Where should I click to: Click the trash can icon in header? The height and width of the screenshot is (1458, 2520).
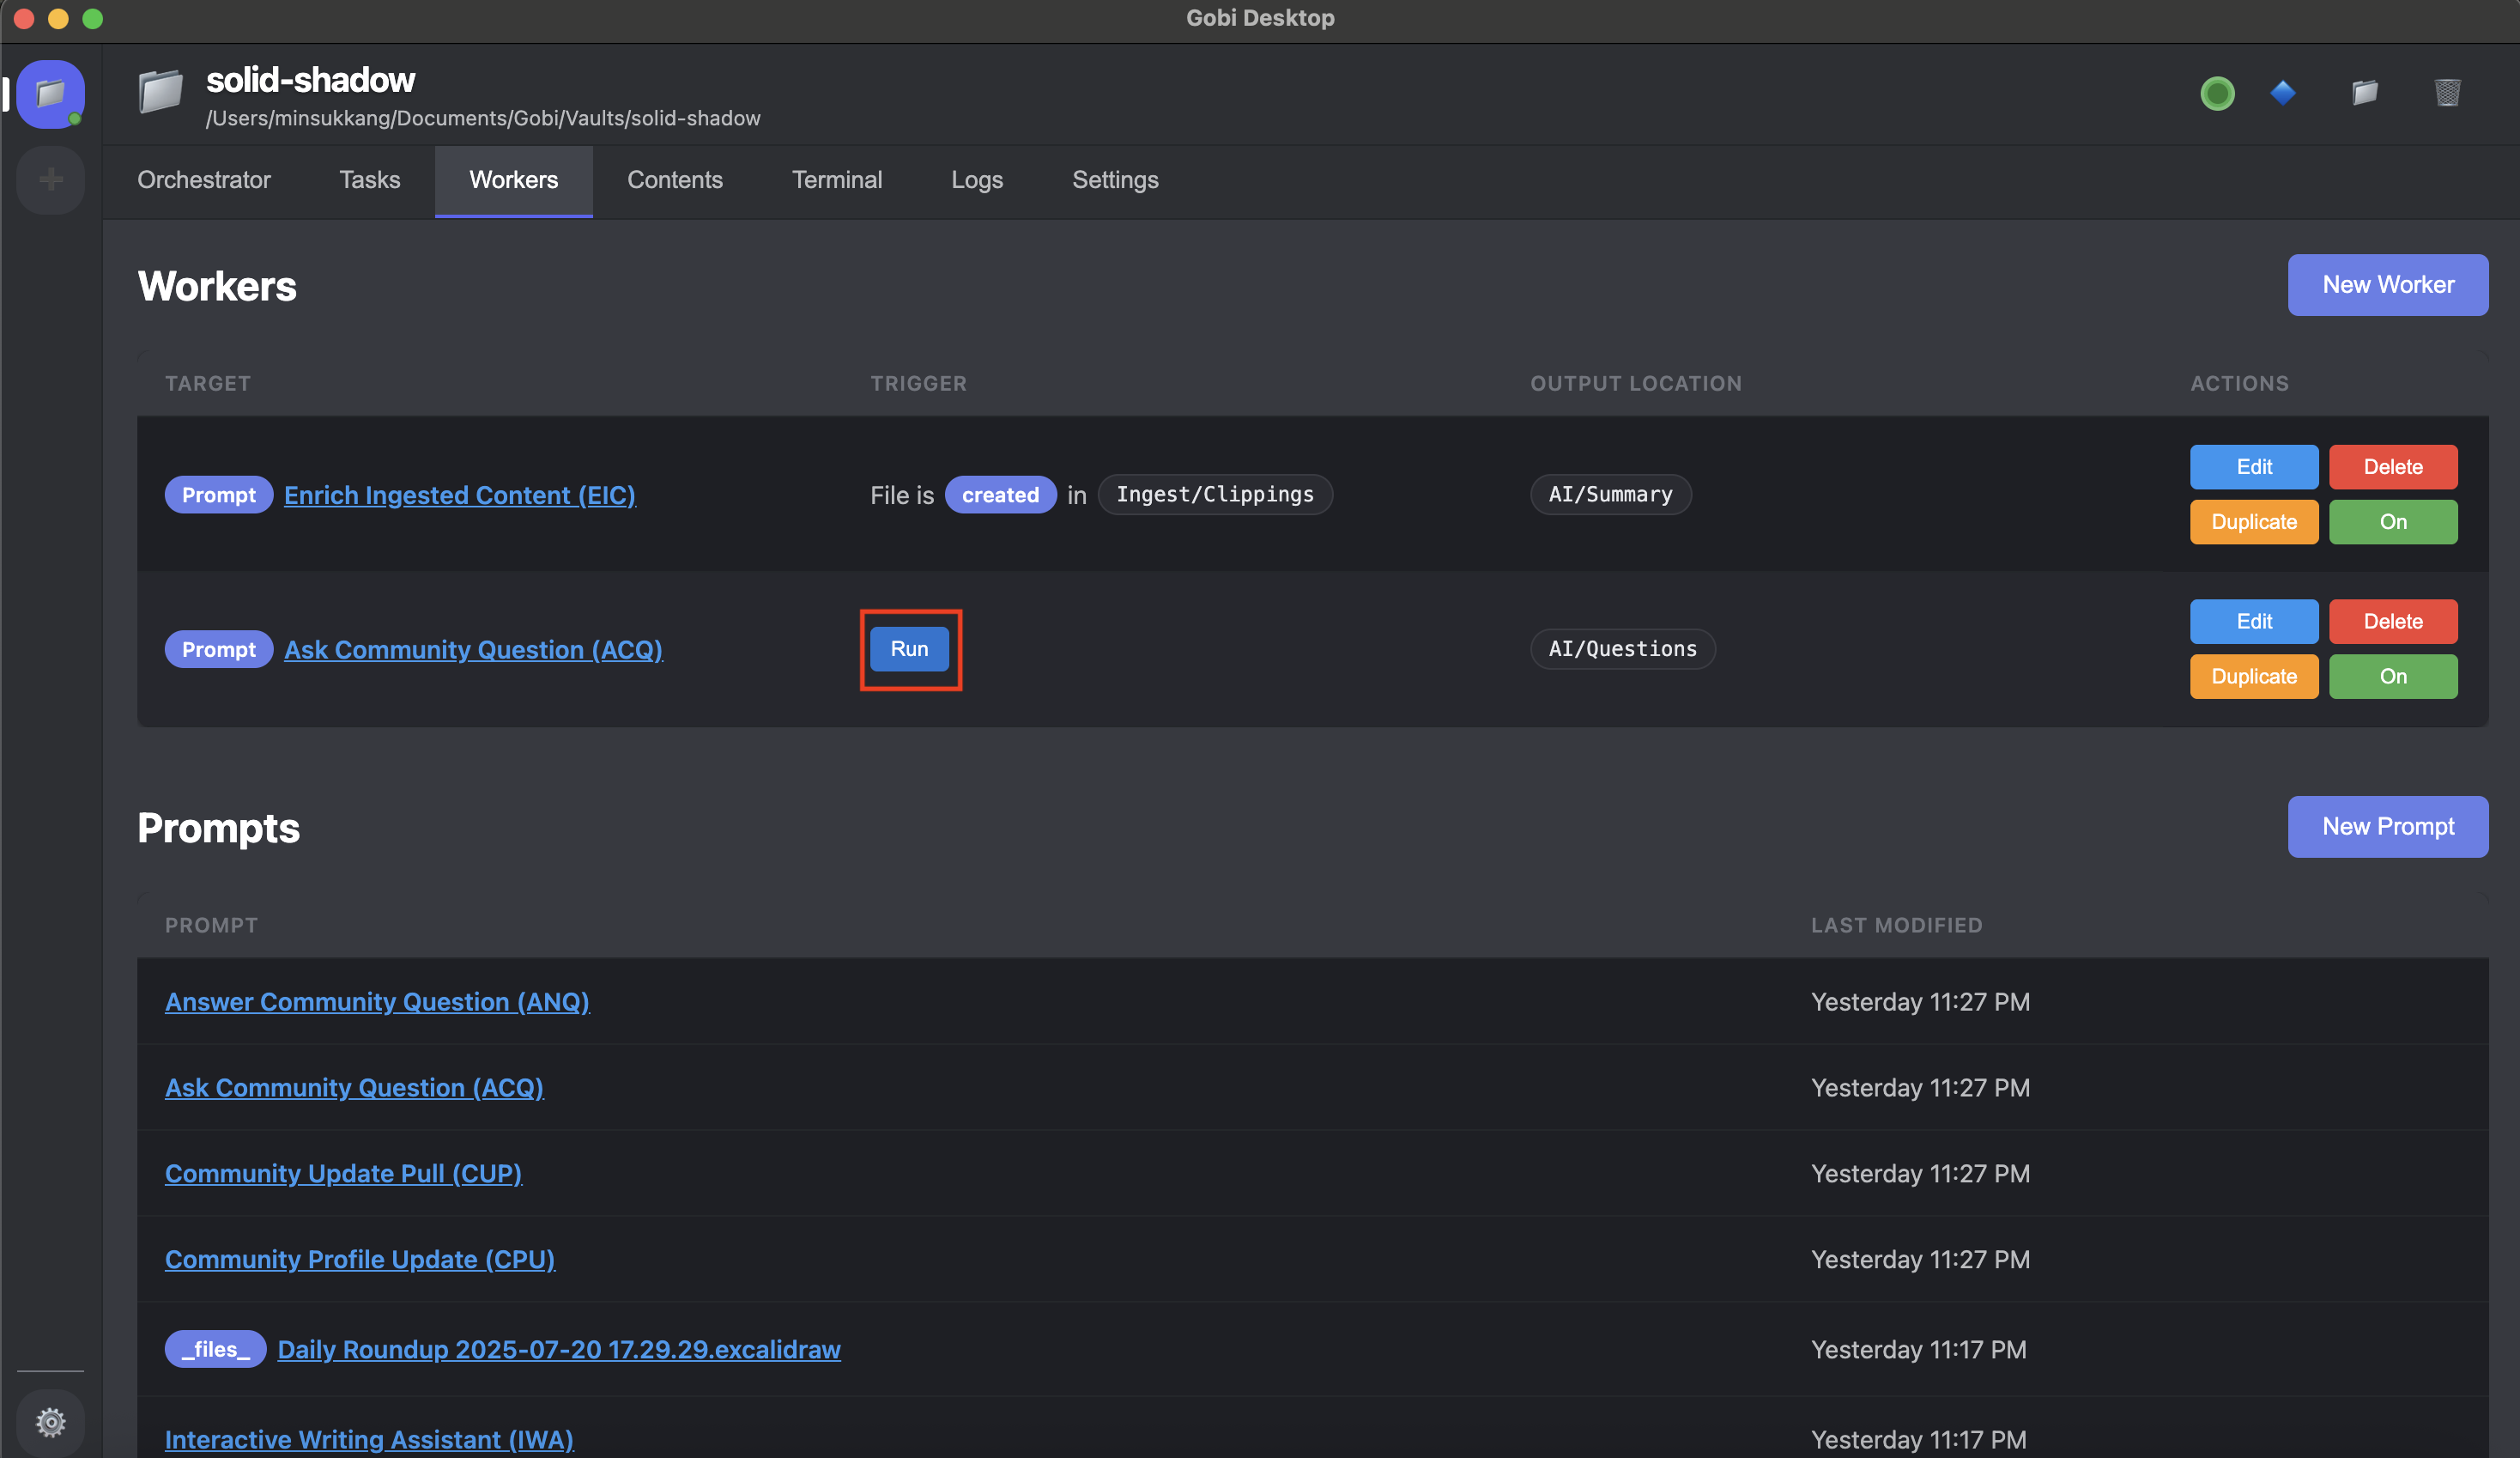point(2446,93)
